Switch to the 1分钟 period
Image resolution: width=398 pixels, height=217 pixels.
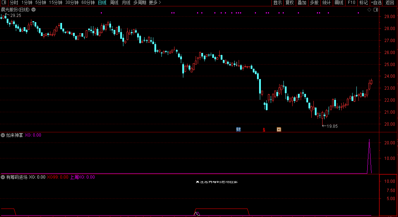point(27,2)
